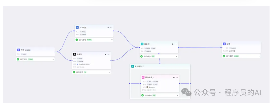Expand the 结束 node run result

click(x=259, y=56)
